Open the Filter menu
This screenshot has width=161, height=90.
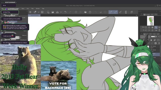tap(32, 8)
